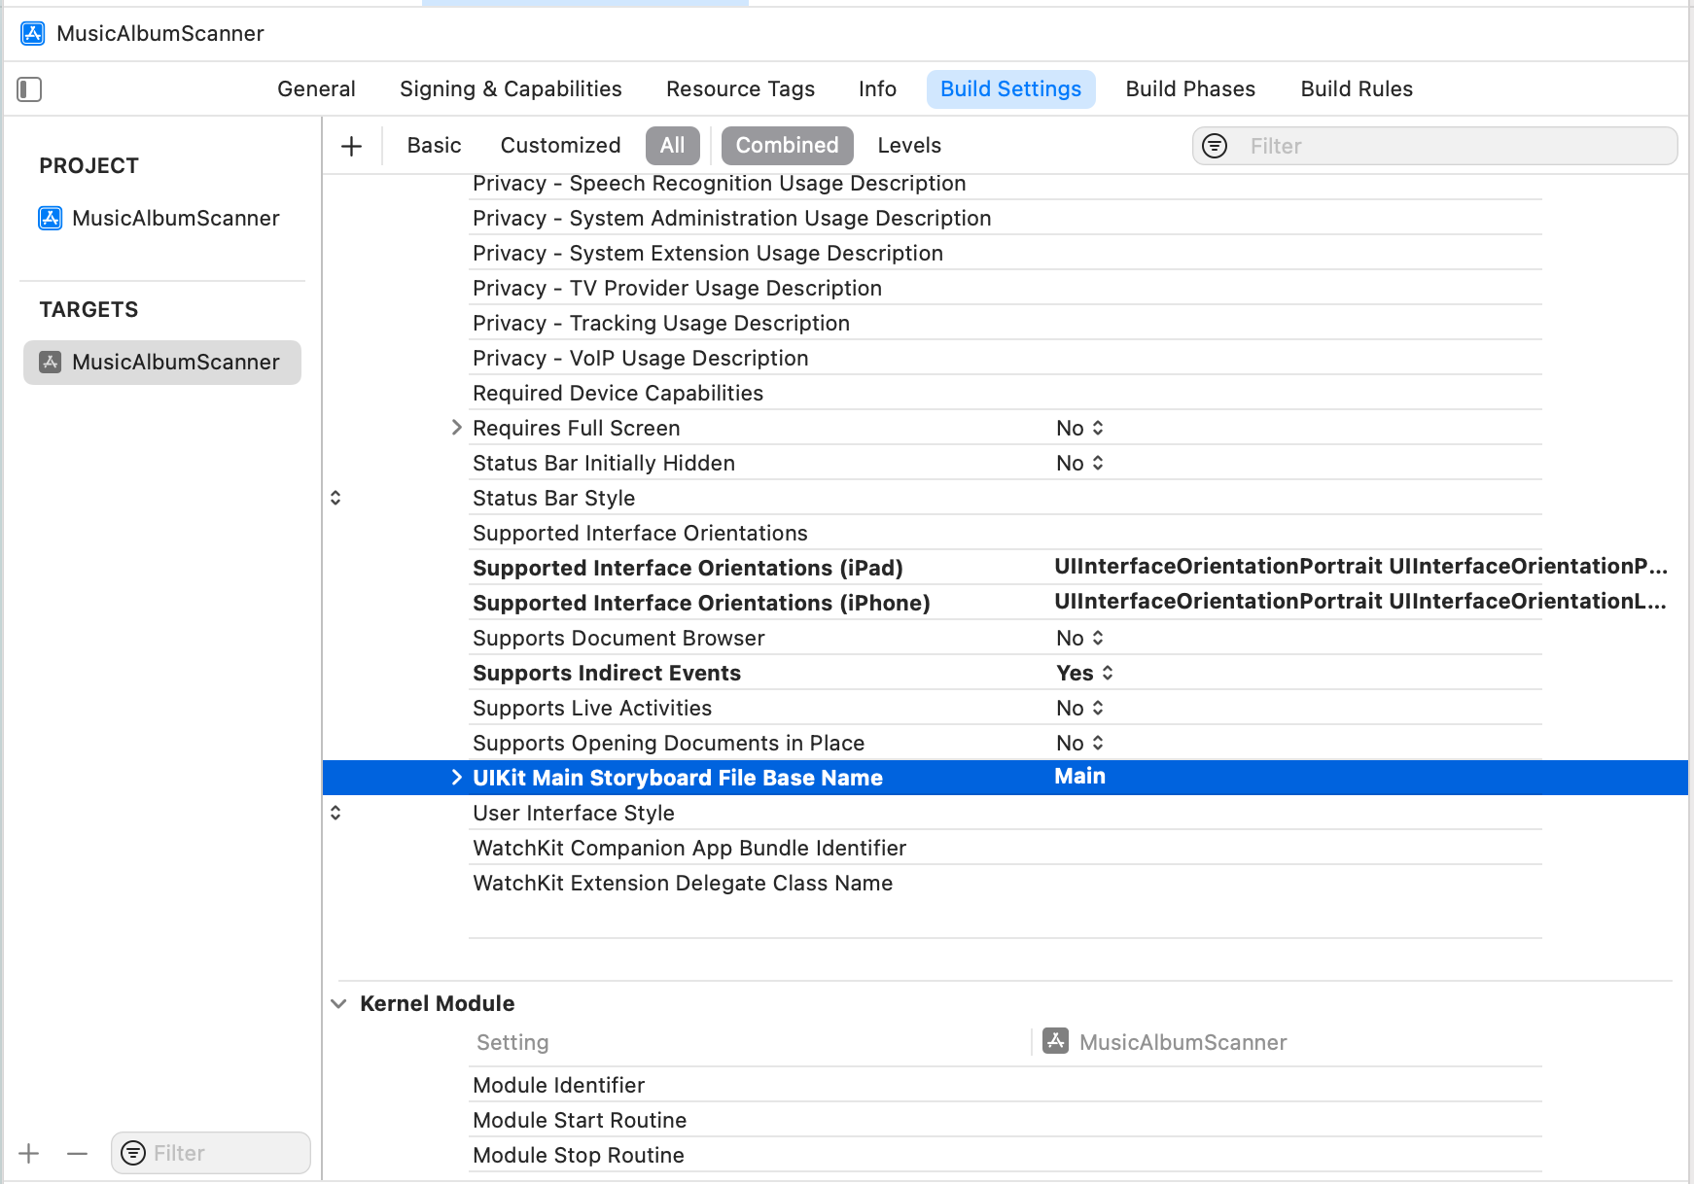Image resolution: width=1694 pixels, height=1184 pixels.
Task: Select Supported Interface Orientations (iPhone) value
Action: click(1360, 602)
